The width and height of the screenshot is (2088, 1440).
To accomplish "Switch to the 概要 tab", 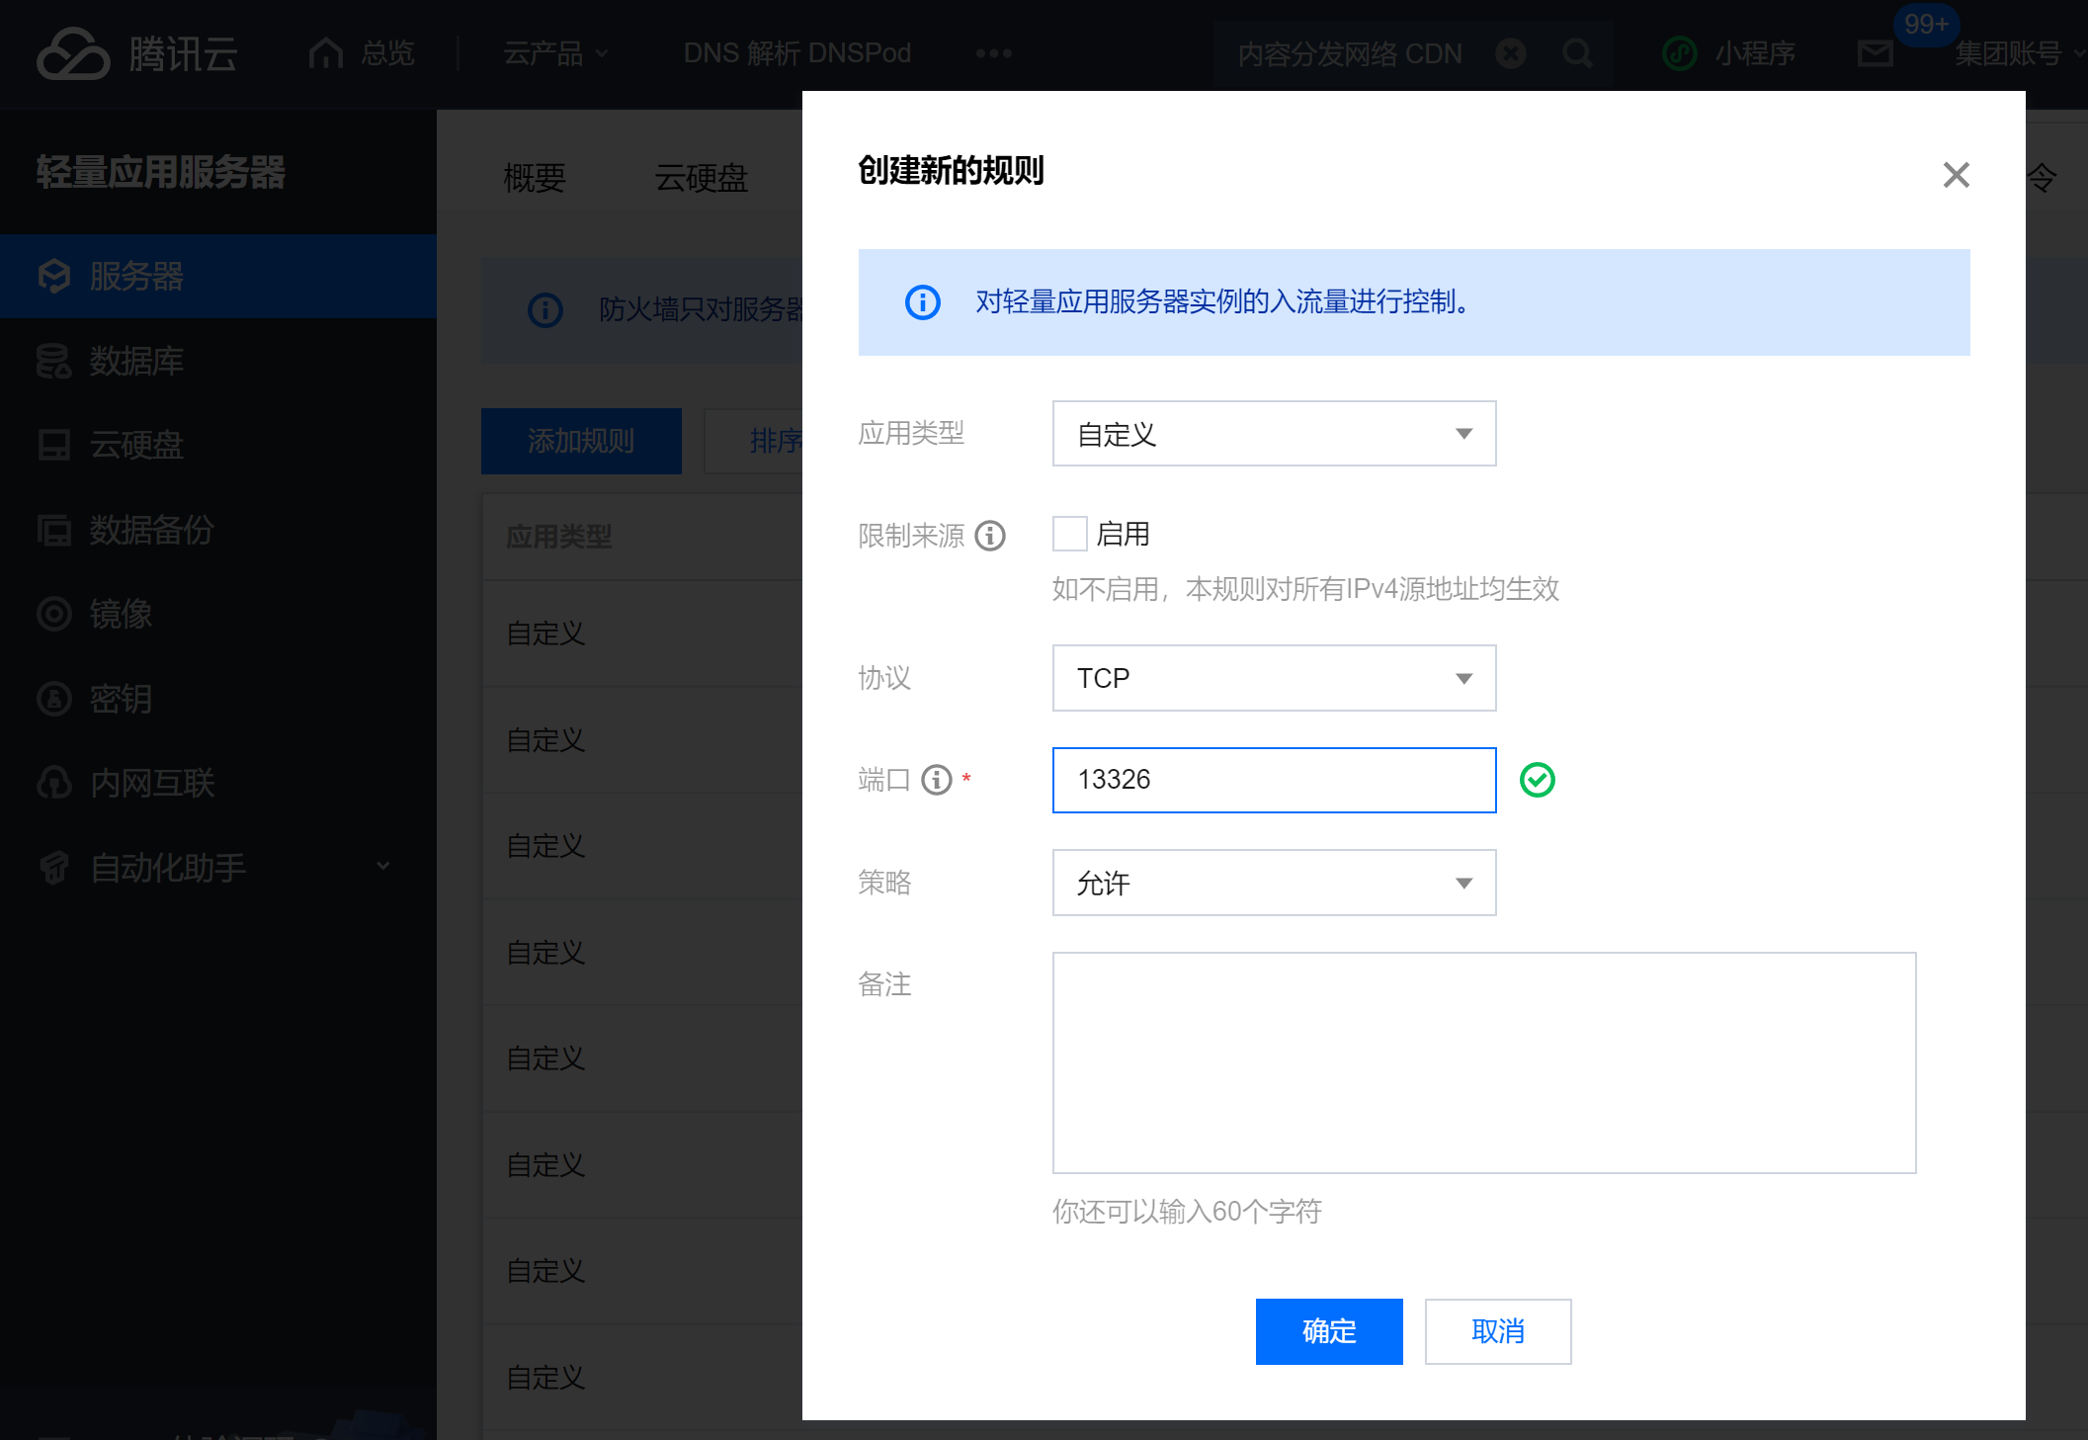I will pyautogui.click(x=535, y=178).
